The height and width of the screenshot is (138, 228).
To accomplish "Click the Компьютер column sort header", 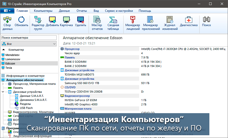I will pyautogui.click(x=16, y=50).
